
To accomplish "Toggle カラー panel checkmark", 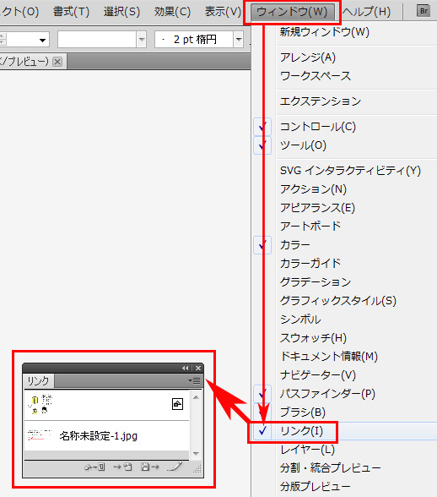I will pos(262,245).
